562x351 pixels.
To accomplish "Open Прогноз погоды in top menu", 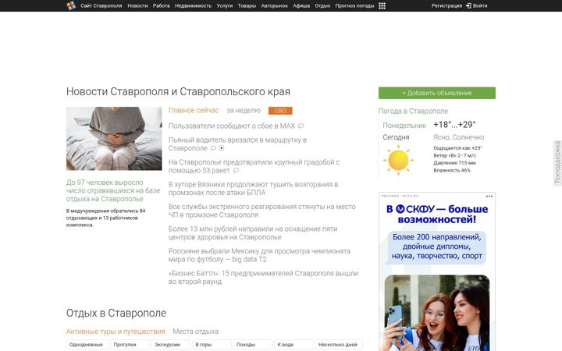I will tap(354, 5).
